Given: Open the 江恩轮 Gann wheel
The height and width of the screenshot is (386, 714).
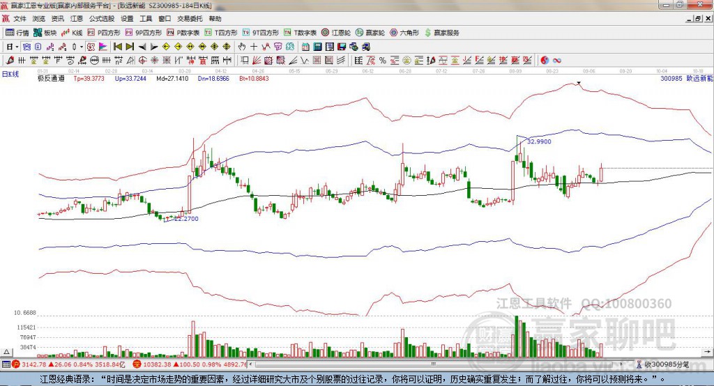Looking at the screenshot, I should click(x=336, y=33).
